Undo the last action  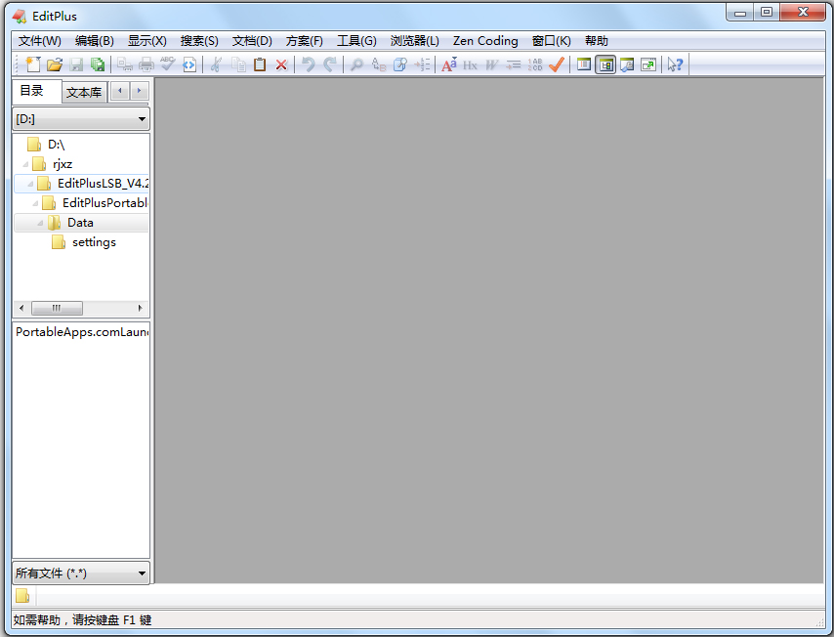[x=308, y=64]
